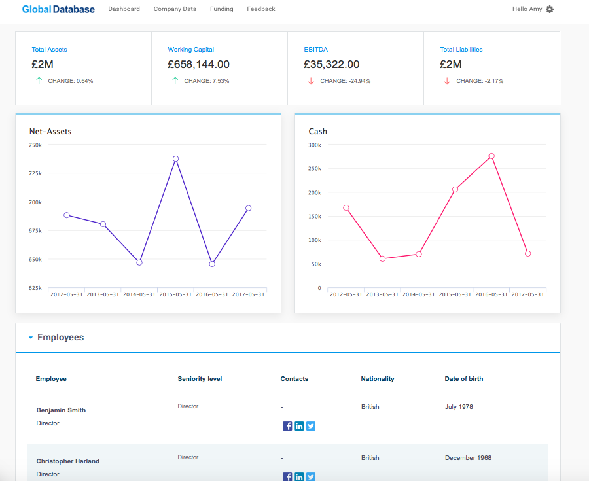Select the 2016-05-31 Cash peak point

point(491,156)
